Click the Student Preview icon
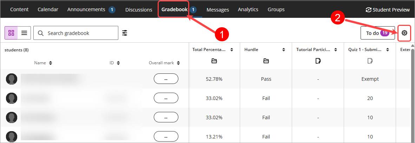The image size is (415, 143). [x=368, y=10]
